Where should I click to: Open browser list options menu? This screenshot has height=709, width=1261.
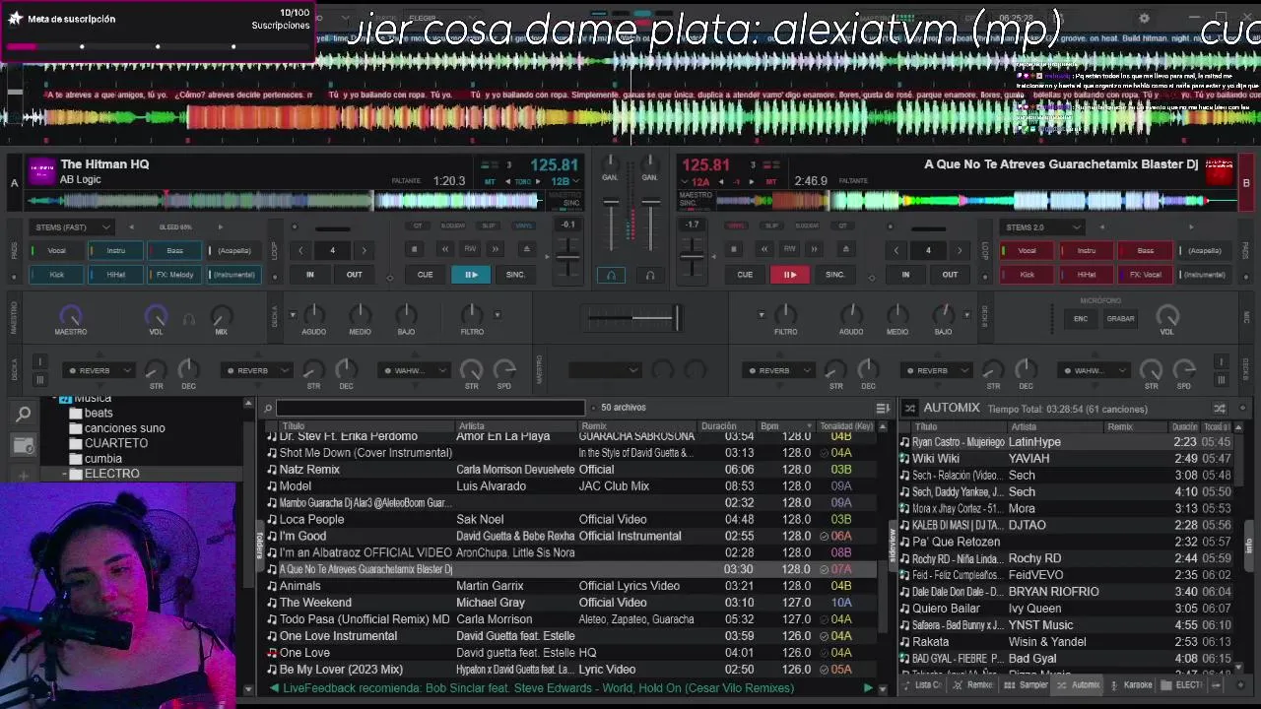click(x=883, y=408)
